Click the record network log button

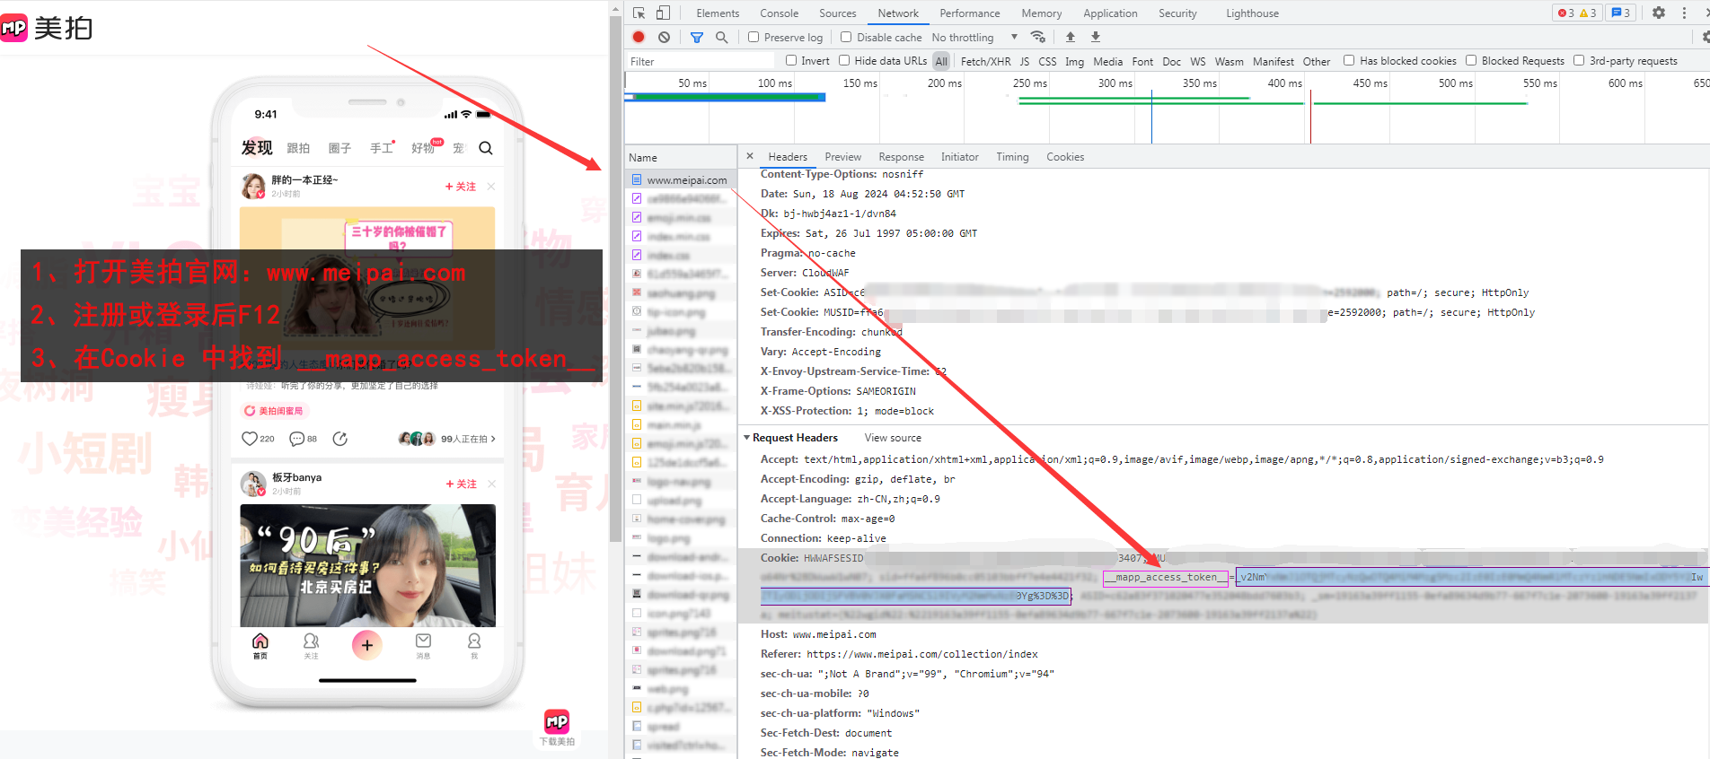pos(639,37)
